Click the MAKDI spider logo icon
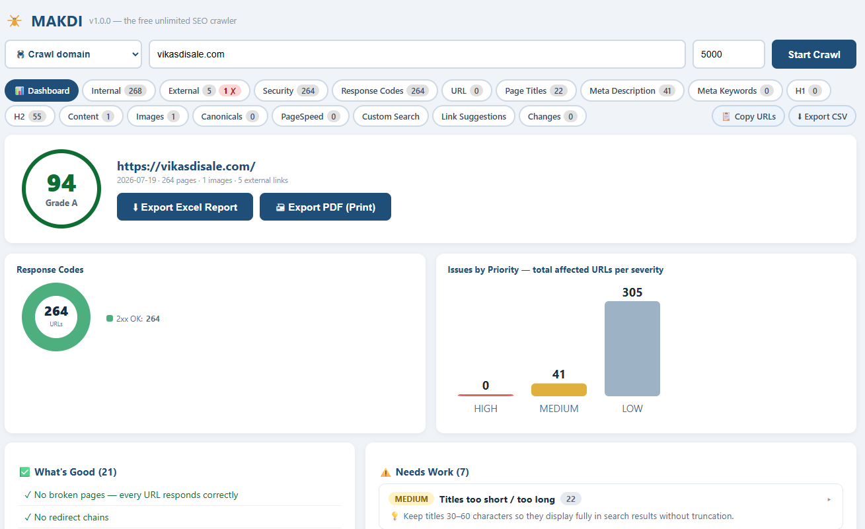Image resolution: width=865 pixels, height=529 pixels. click(x=15, y=21)
